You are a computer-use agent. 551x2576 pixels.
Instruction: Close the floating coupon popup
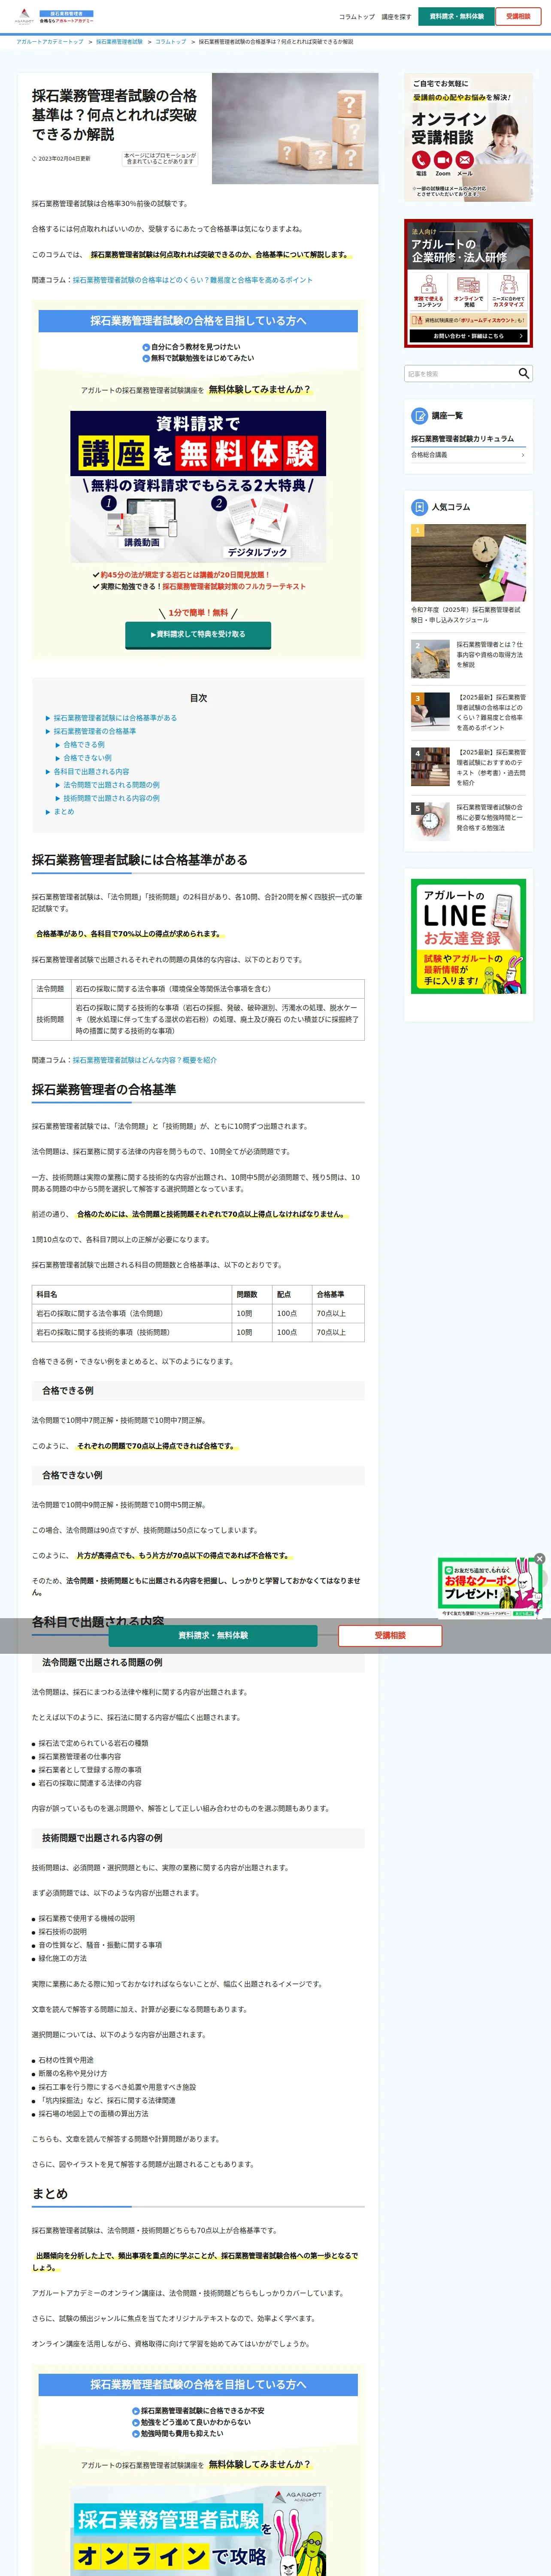[539, 1559]
